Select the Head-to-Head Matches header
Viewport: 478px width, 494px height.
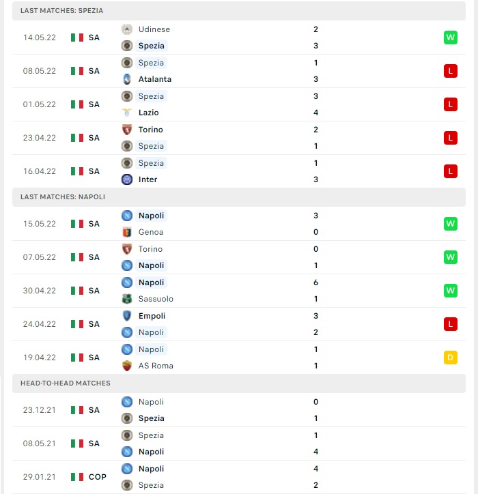pyautogui.click(x=239, y=383)
